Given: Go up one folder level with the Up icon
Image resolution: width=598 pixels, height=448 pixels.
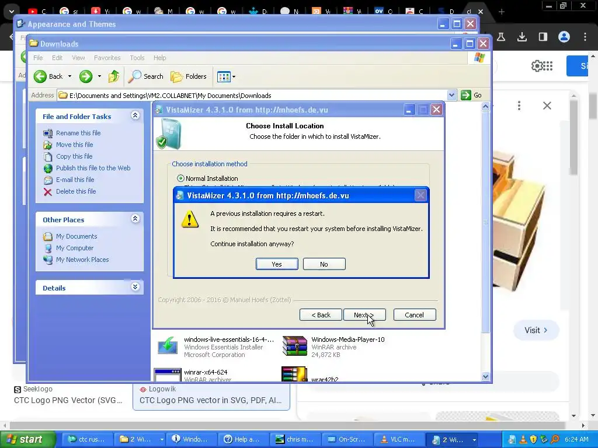Looking at the screenshot, I should pyautogui.click(x=114, y=76).
